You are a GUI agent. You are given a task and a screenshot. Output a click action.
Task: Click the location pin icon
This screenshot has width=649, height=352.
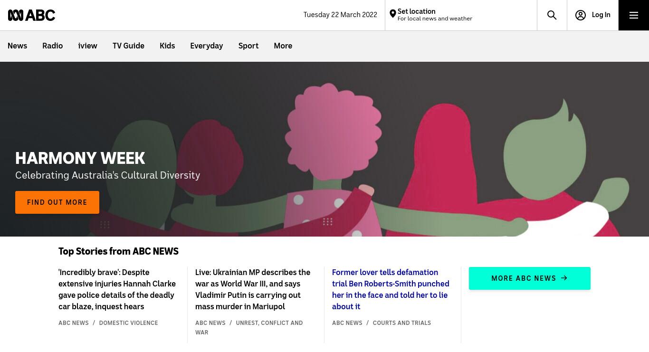[x=392, y=14]
